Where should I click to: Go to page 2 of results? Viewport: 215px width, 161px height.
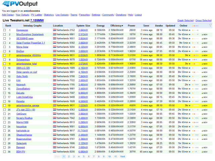(x=69, y=157)
